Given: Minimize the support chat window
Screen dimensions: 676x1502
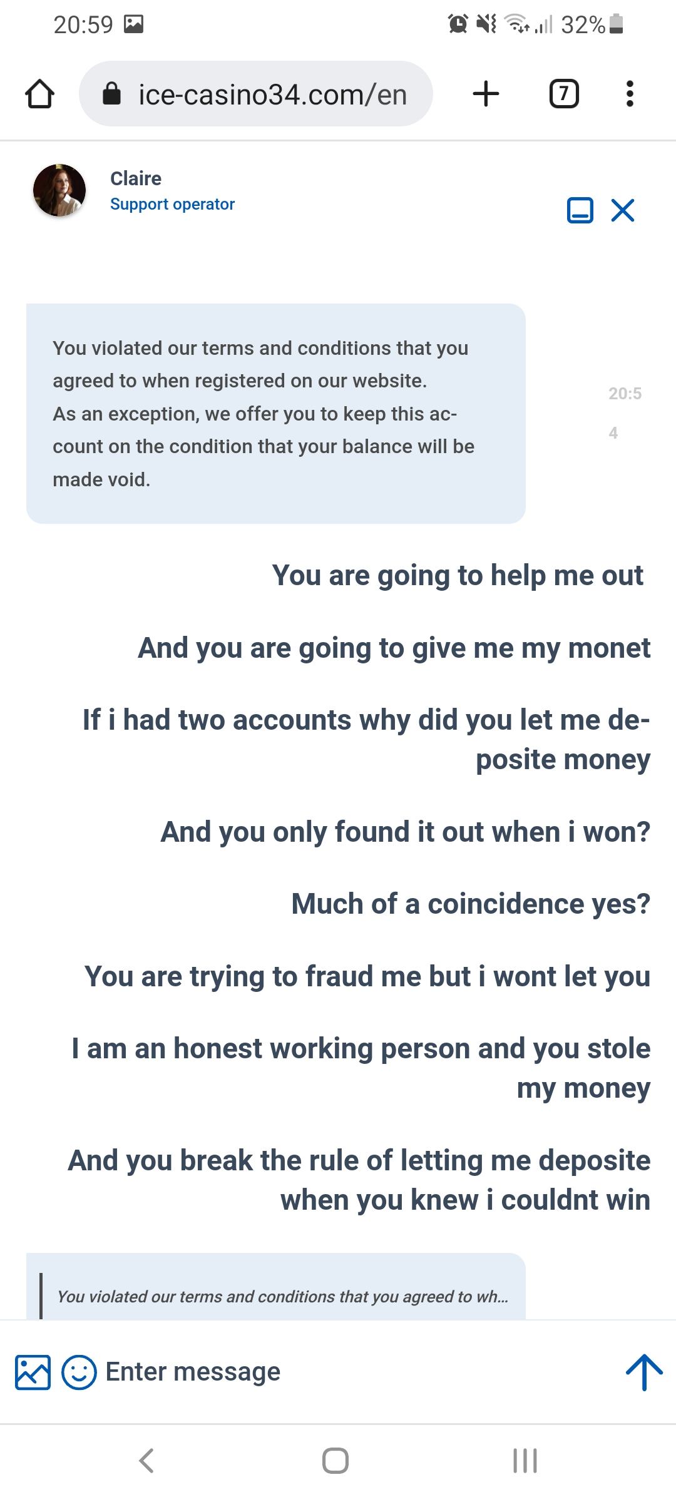Looking at the screenshot, I should [580, 210].
